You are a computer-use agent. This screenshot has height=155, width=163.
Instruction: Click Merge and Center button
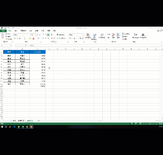tap(61, 38)
